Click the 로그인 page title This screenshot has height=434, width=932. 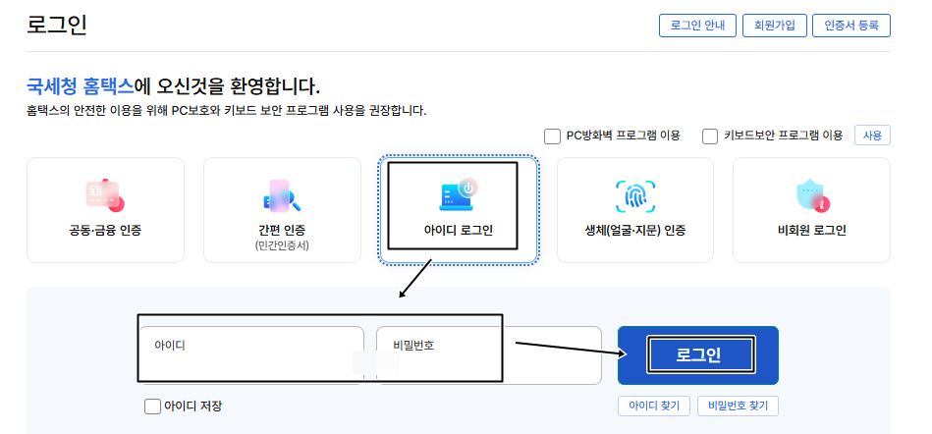click(x=57, y=25)
